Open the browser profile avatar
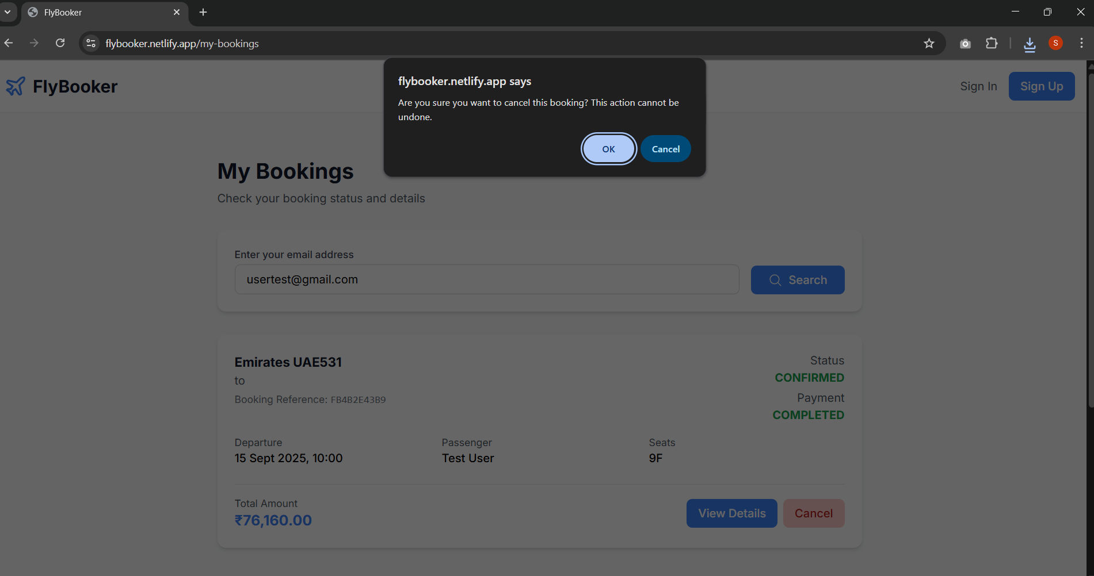 click(x=1055, y=43)
